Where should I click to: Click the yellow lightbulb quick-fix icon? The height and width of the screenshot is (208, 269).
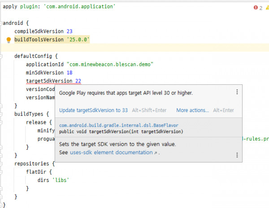(9, 40)
